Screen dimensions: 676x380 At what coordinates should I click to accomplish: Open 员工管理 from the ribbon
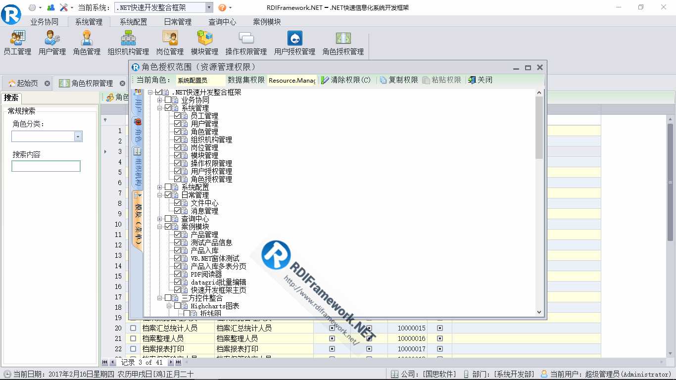click(x=17, y=43)
